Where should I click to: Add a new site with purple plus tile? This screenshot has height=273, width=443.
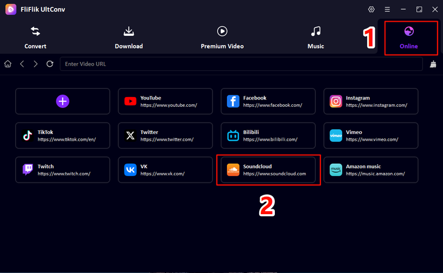[63, 101]
